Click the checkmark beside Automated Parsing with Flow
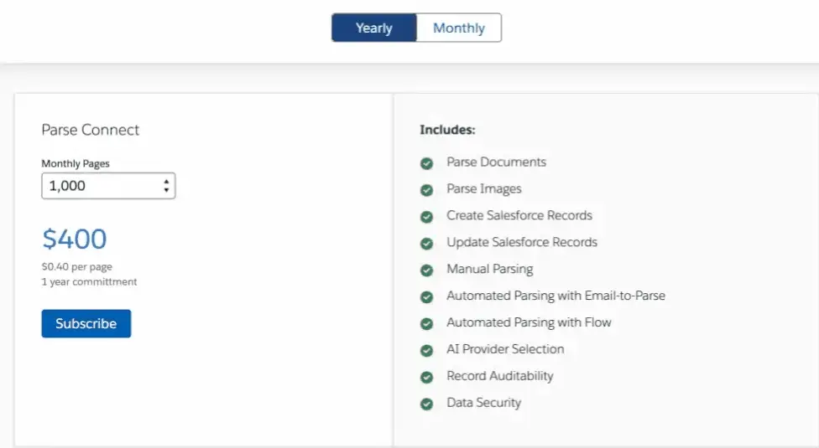Screen dimensions: 819x448 tap(427, 324)
